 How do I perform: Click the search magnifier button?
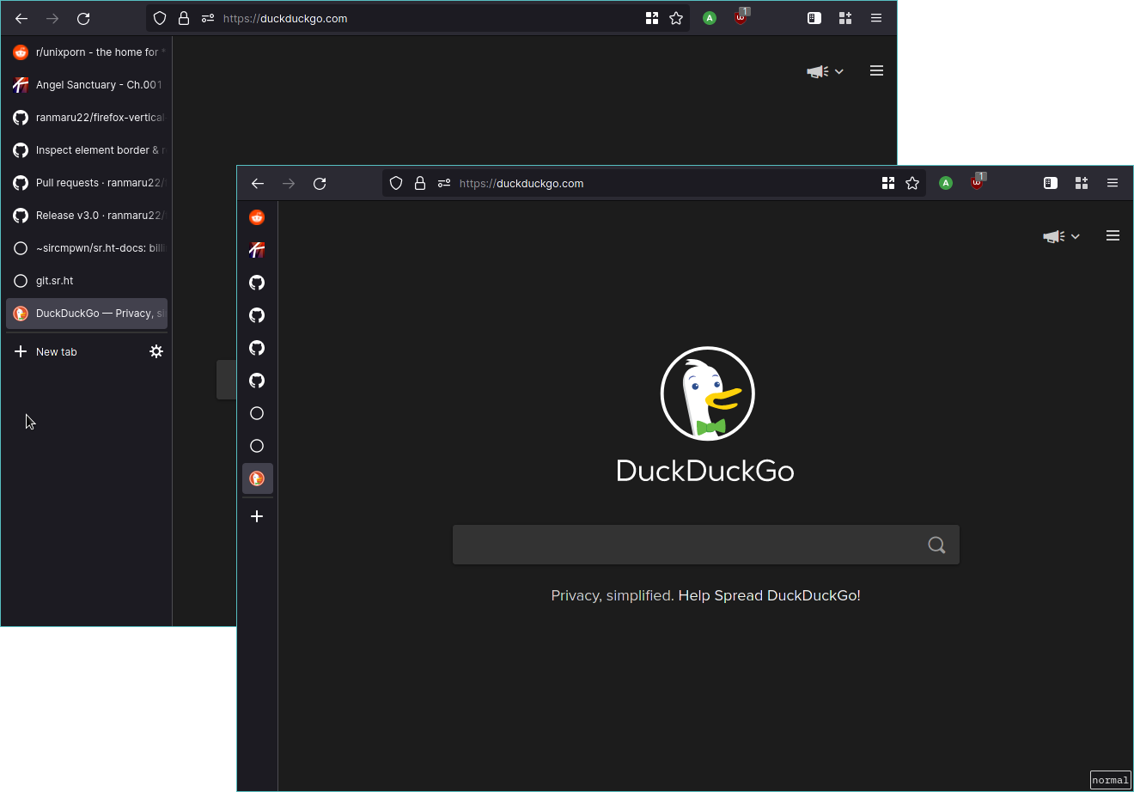(937, 545)
